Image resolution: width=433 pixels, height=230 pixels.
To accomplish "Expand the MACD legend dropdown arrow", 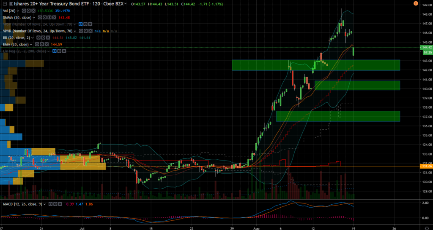I will (x=44, y=204).
